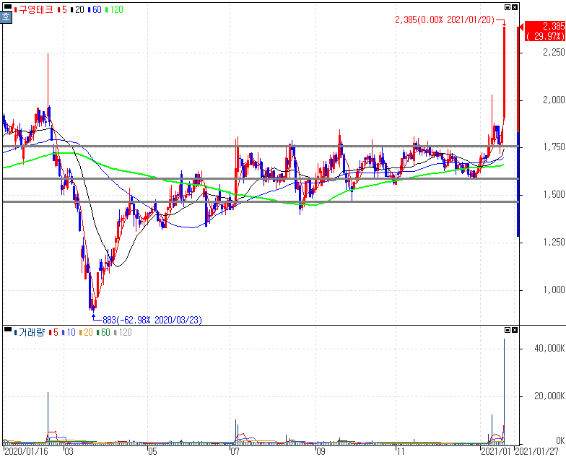Click the 40,000K volume axis label
The width and height of the screenshot is (566, 457).
pyautogui.click(x=549, y=348)
